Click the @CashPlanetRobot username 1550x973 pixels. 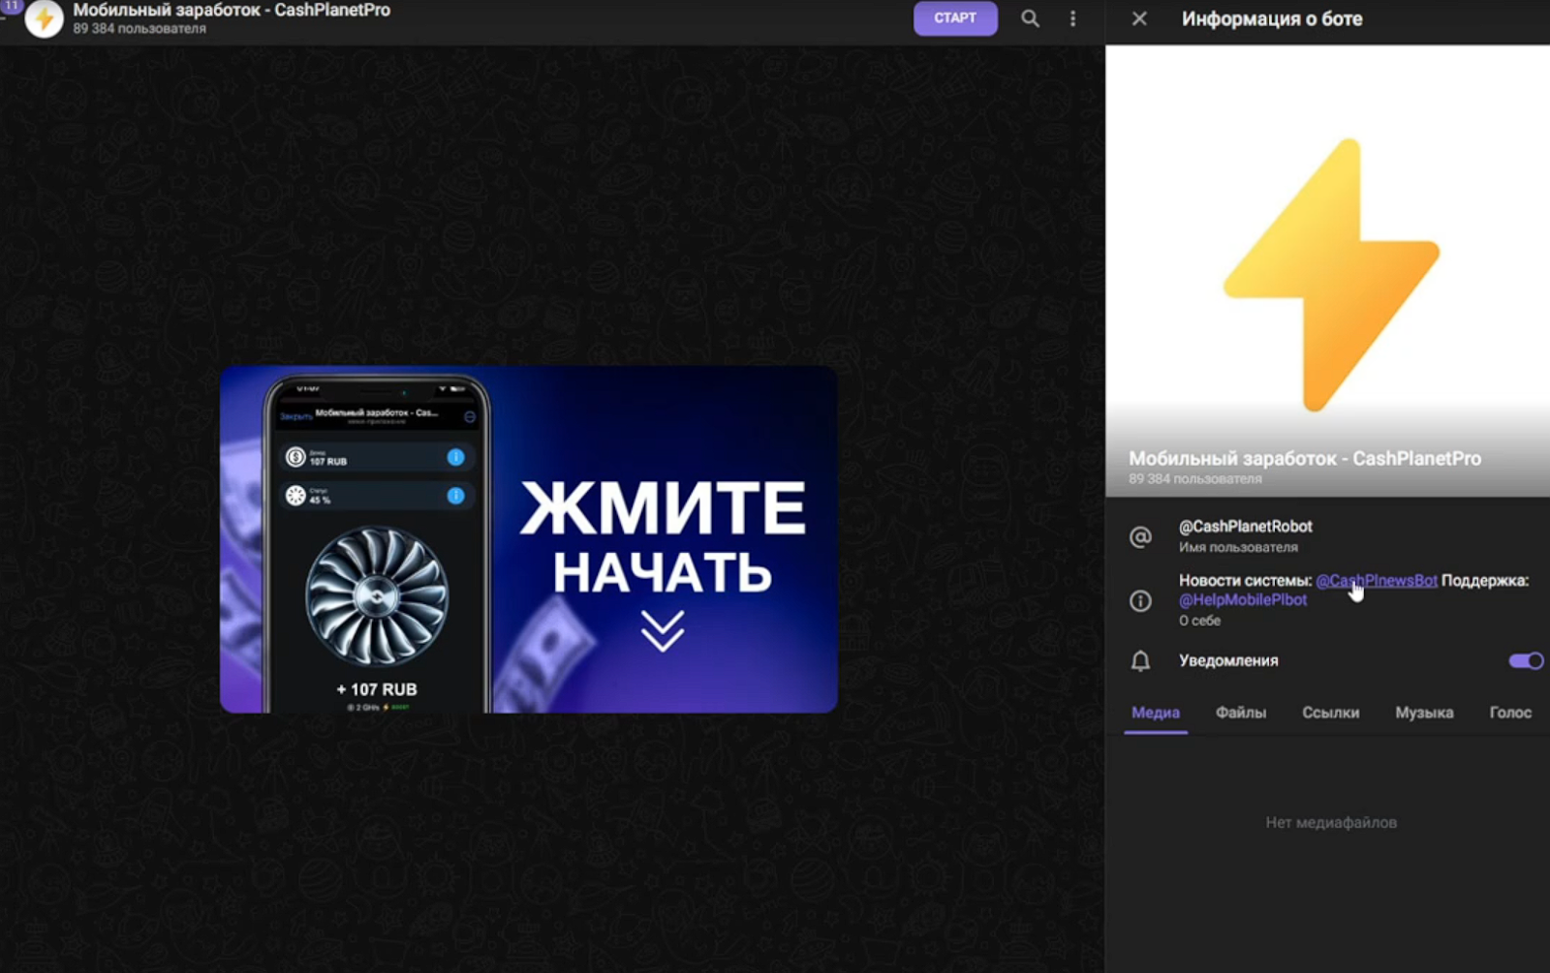(x=1245, y=526)
